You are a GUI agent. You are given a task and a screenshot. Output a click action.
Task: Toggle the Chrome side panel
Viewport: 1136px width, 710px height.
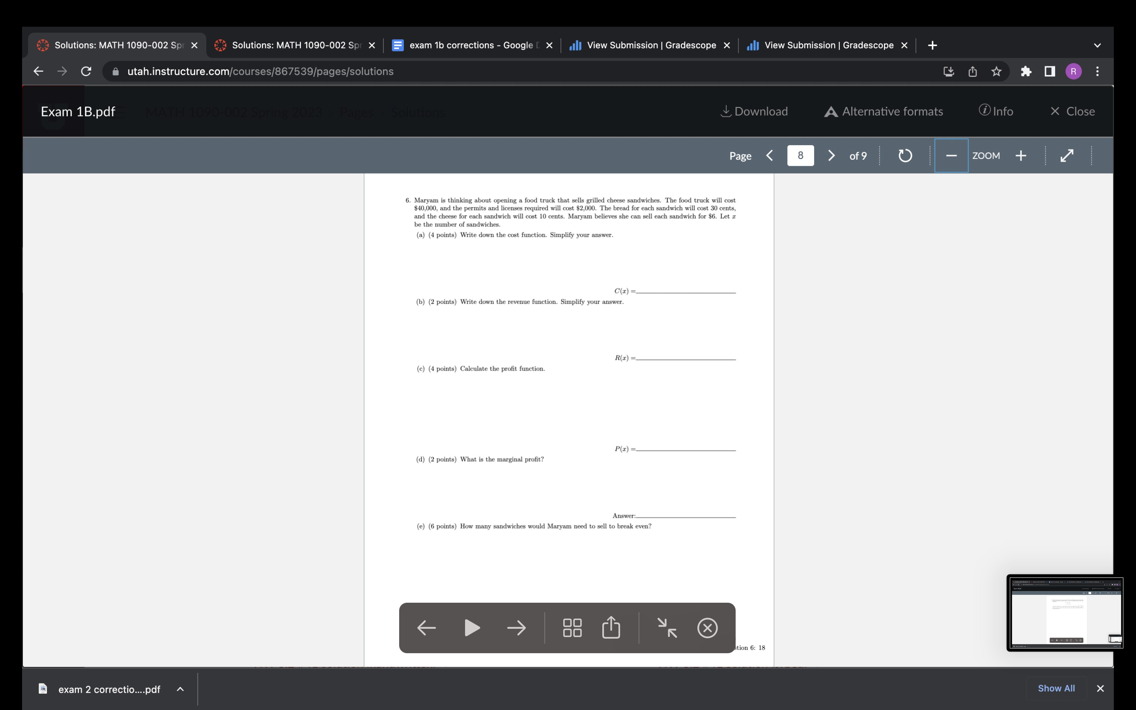1050,71
